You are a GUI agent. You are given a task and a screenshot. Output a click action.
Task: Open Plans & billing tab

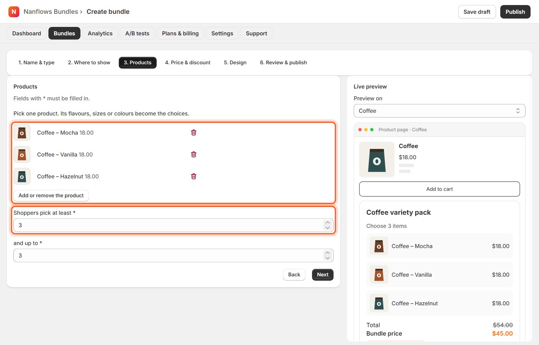180,33
